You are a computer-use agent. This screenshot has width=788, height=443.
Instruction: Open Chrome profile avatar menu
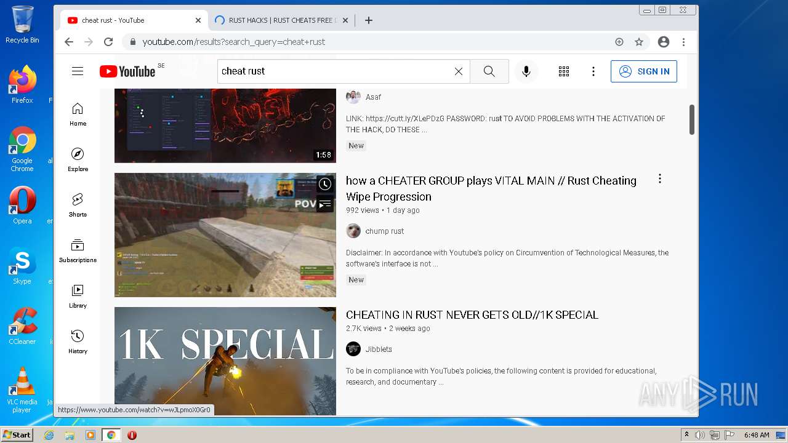click(664, 42)
